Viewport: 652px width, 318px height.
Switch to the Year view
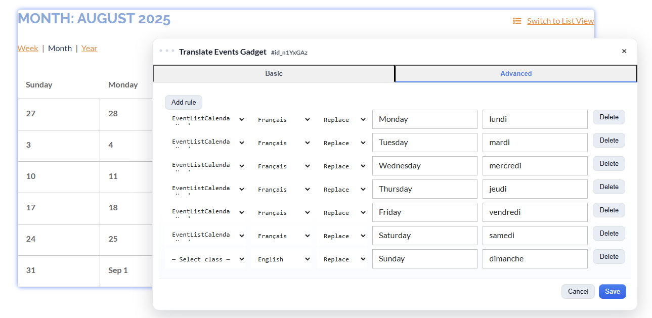pyautogui.click(x=89, y=48)
